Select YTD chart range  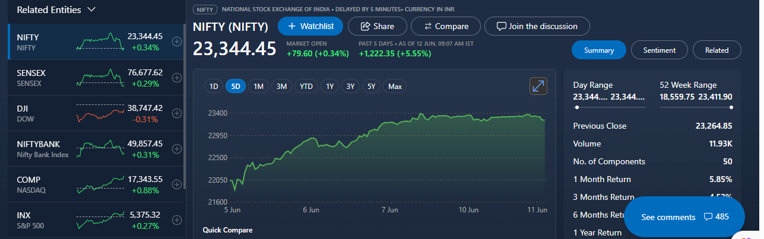306,87
